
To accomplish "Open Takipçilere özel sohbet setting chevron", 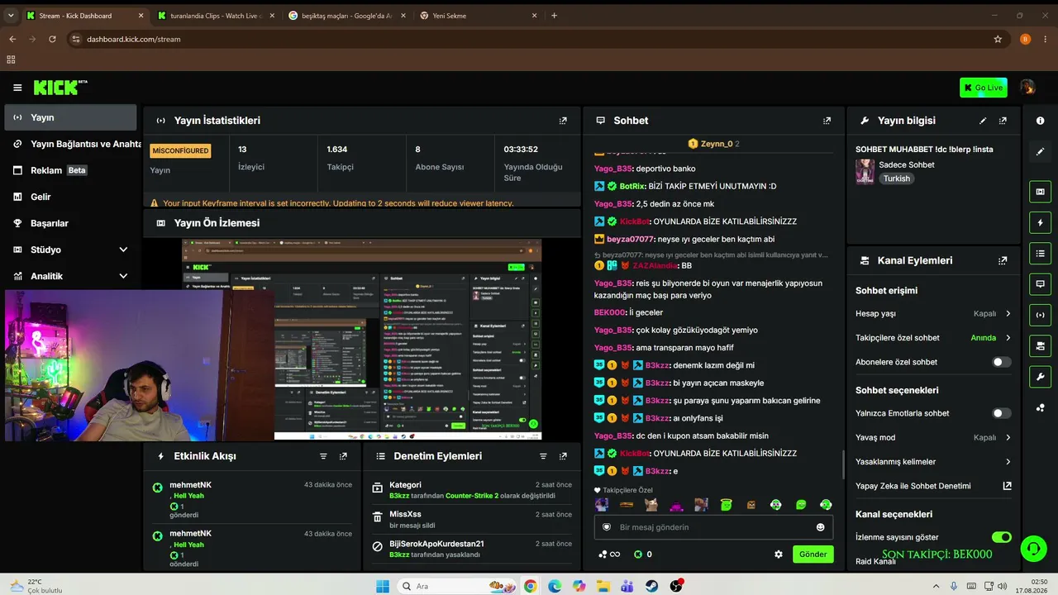I will [1008, 338].
